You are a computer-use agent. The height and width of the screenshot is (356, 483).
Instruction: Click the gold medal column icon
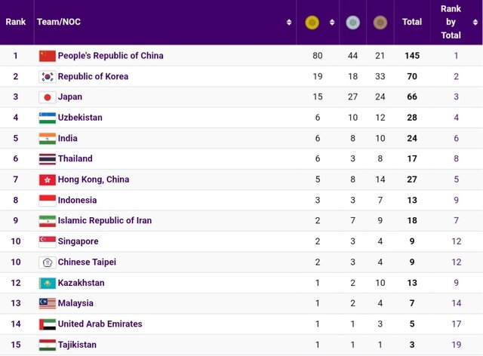[311, 23]
